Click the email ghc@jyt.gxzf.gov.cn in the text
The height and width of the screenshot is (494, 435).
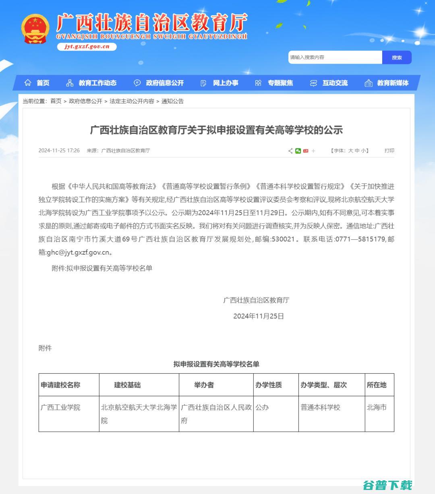(x=78, y=253)
